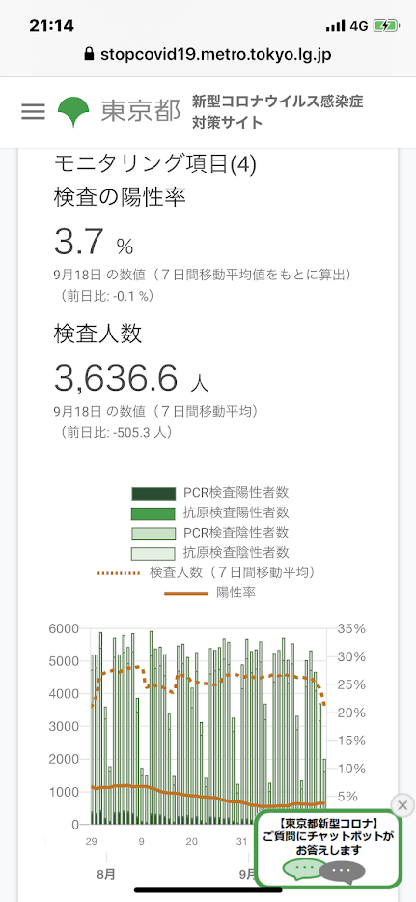Tap the 21:14 clock in status bar
416x902 pixels.
tap(52, 26)
